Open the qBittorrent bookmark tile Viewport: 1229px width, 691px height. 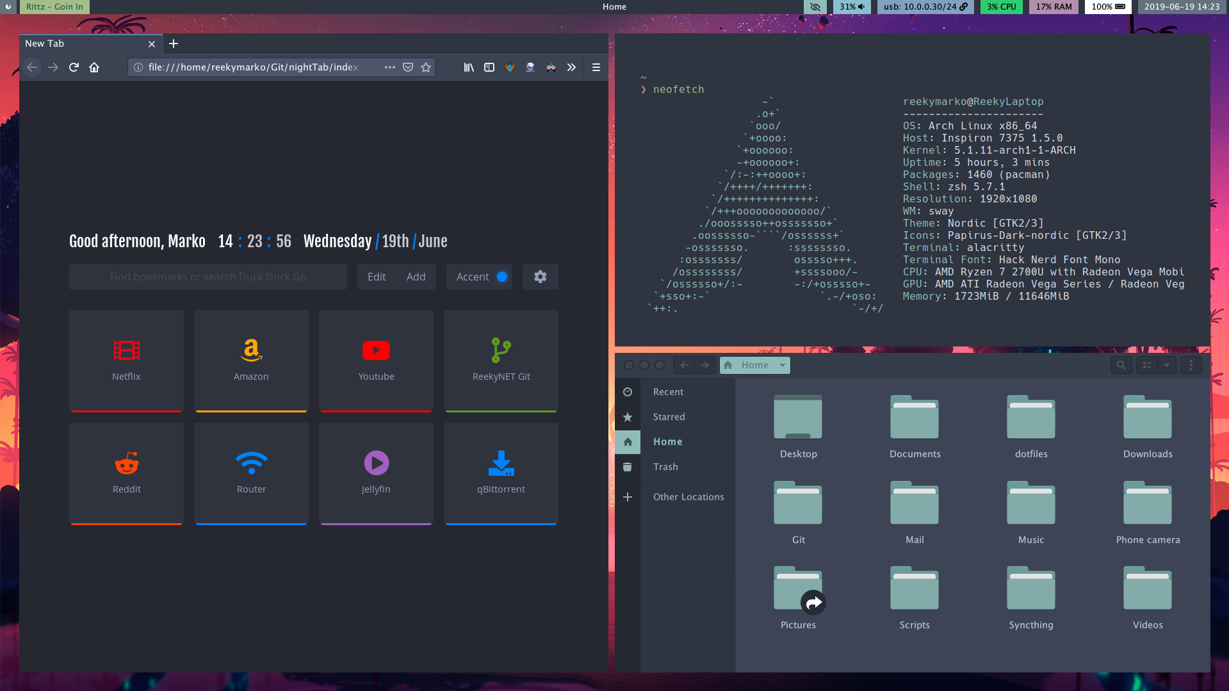tap(501, 474)
